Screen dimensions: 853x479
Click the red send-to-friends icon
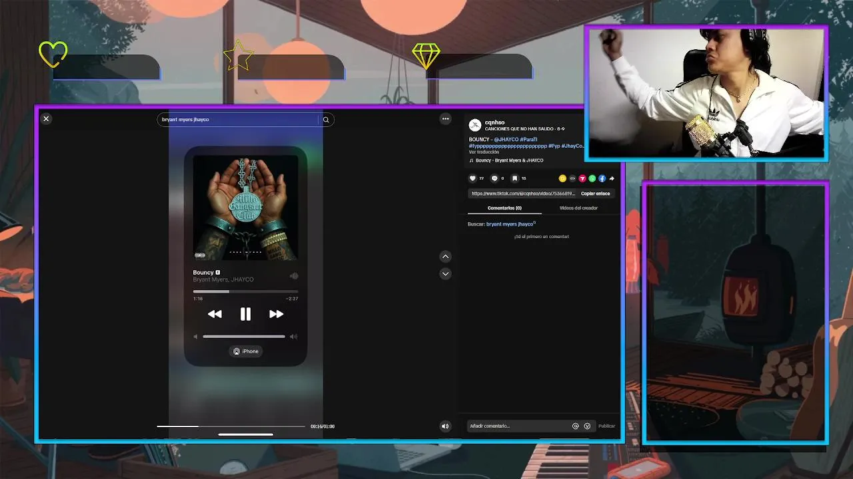point(582,178)
